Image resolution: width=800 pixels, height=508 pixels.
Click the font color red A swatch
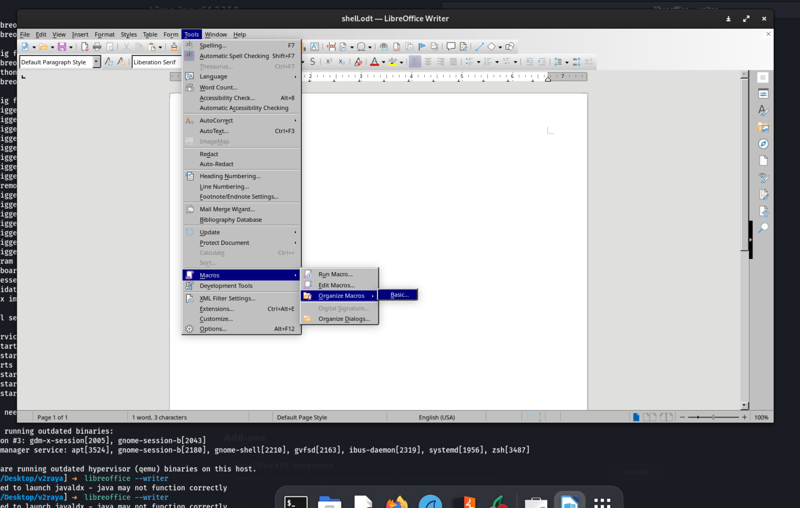point(374,62)
